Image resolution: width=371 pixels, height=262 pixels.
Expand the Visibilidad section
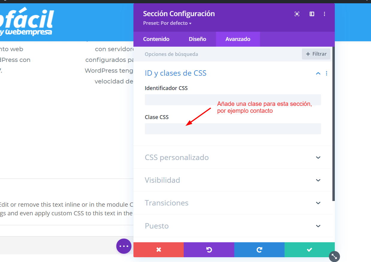tap(233, 180)
